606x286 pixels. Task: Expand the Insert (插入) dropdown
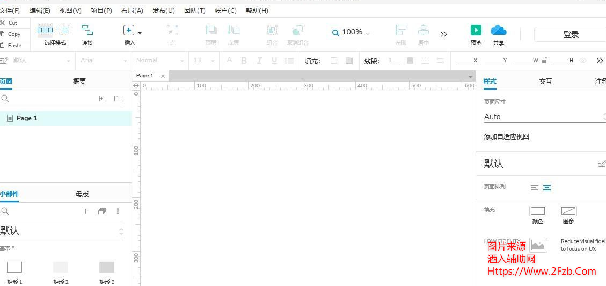(140, 33)
